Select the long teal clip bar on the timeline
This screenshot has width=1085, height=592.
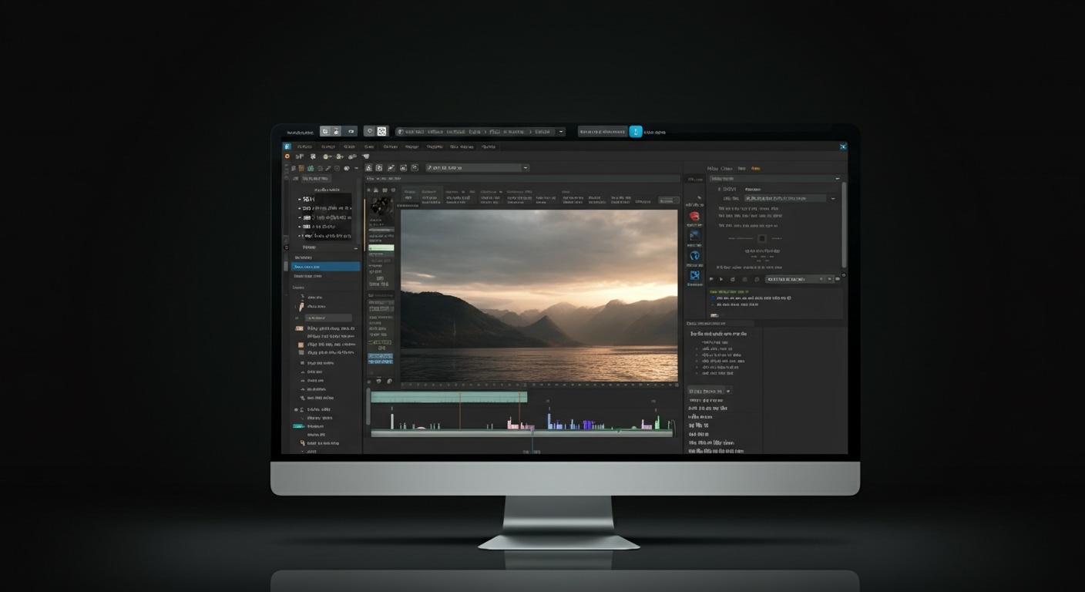449,397
